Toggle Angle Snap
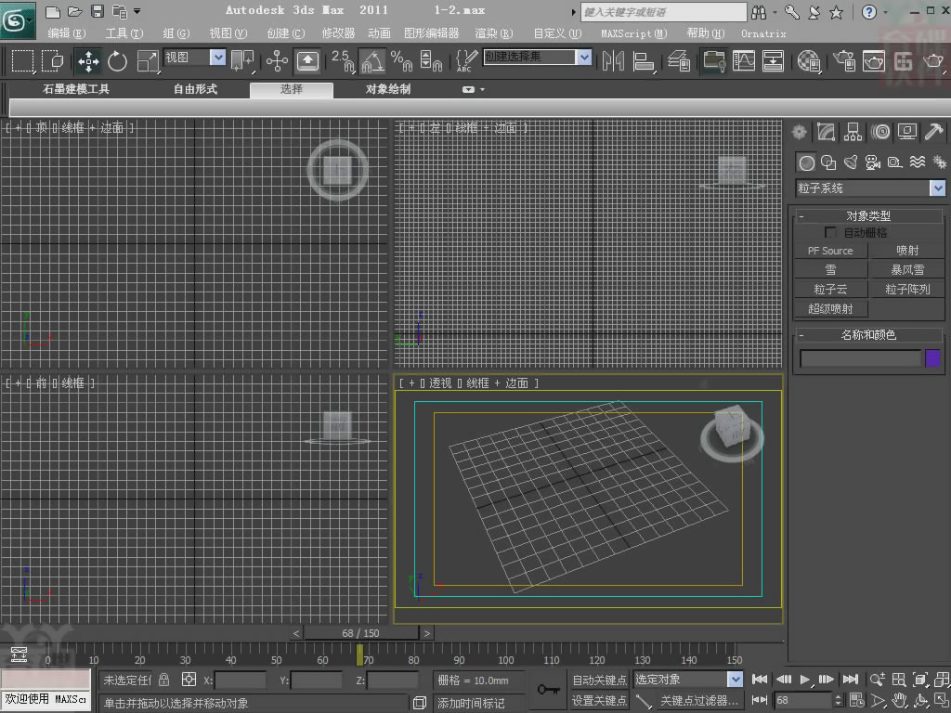Image resolution: width=951 pixels, height=713 pixels. [x=372, y=61]
